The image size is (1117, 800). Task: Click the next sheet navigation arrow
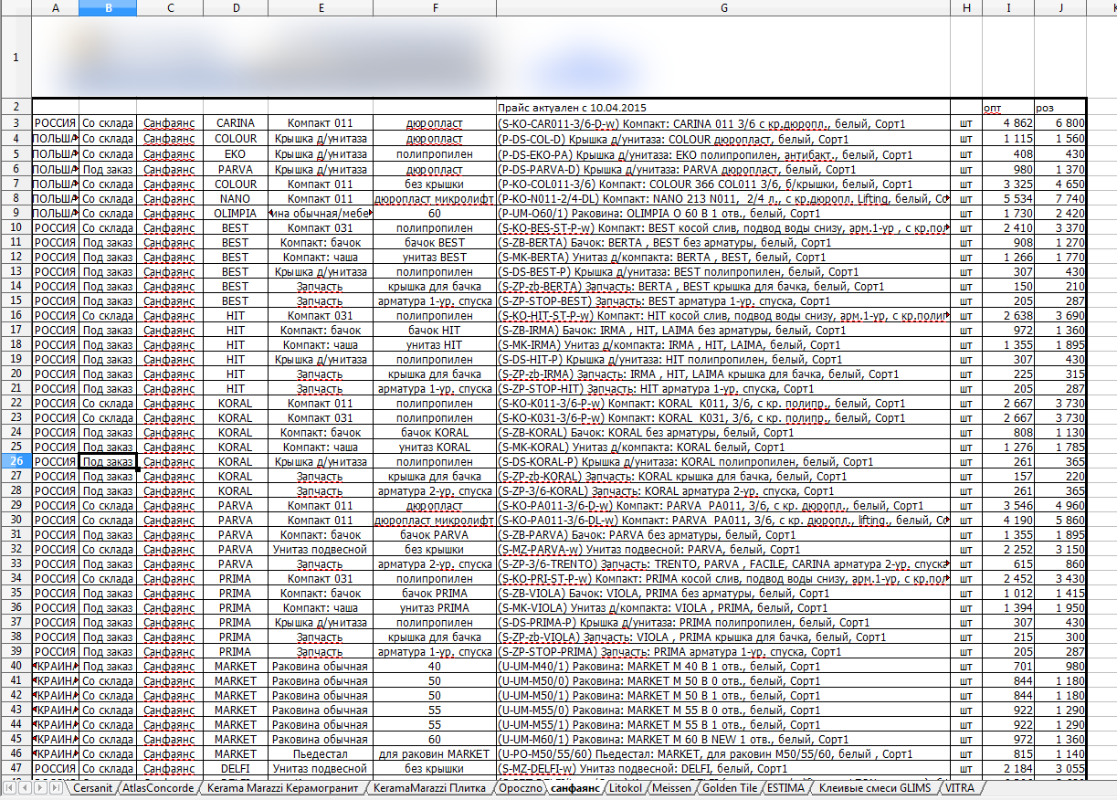click(39, 787)
